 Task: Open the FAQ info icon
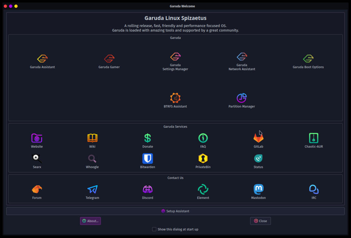pyautogui.click(x=203, y=138)
